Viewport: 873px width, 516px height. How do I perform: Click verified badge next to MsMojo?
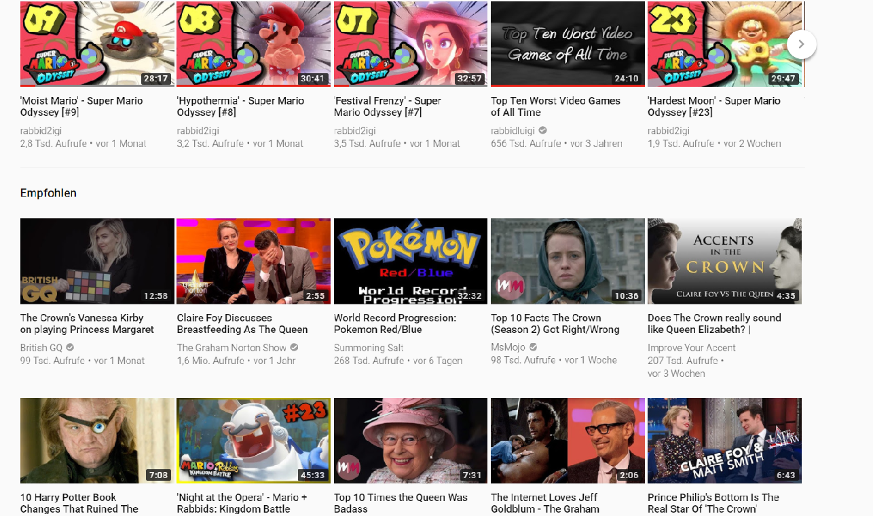(x=533, y=348)
